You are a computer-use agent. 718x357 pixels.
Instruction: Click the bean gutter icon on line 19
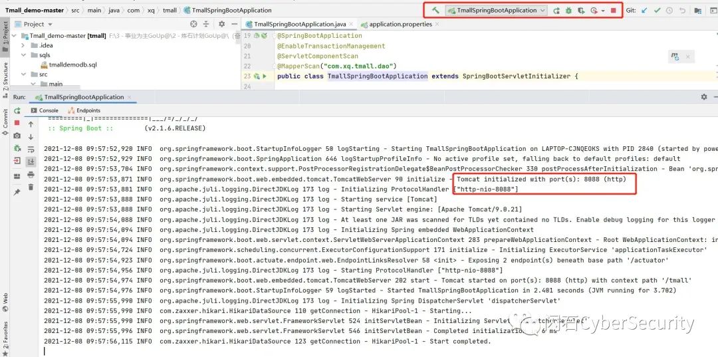coord(257,36)
